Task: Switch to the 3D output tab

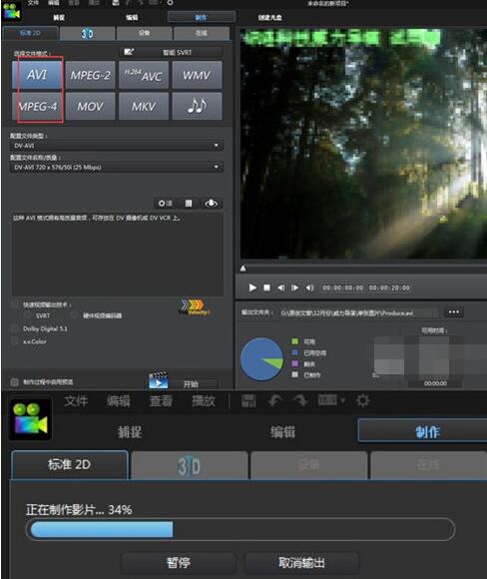Action: coord(87,34)
